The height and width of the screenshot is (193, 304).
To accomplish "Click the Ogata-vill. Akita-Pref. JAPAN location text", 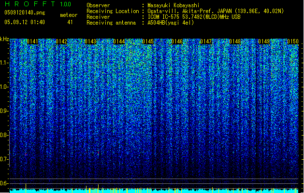I will tap(216, 11).
